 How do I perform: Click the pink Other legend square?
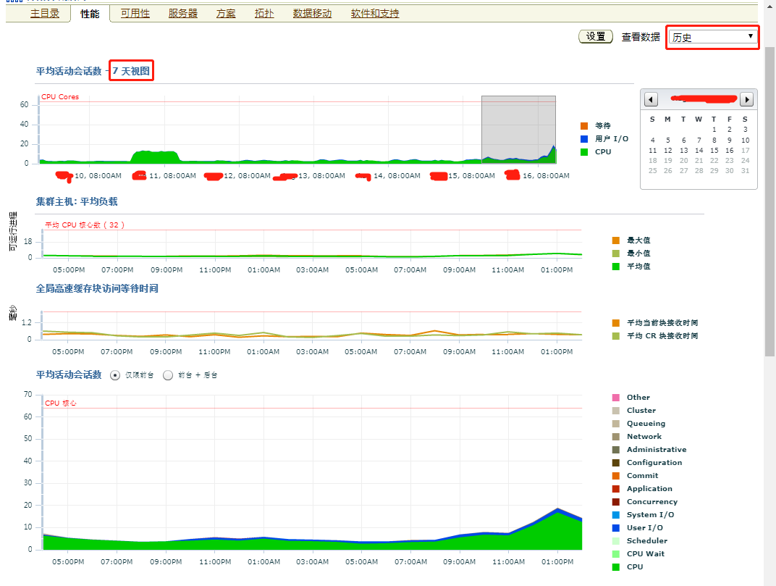[x=617, y=397]
